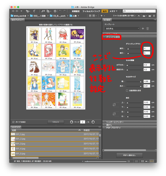The height and width of the screenshot is (176, 166).
Task: Rotate 90 degrees counterclockwise icon
Action: [x=60, y=11]
